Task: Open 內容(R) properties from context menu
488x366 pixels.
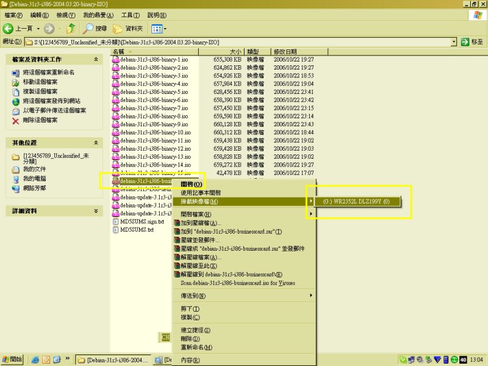Action: tap(245, 360)
